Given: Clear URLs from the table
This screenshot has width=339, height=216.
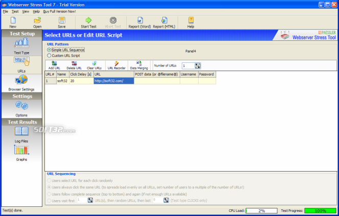Looking at the screenshot, I should click(94, 65).
